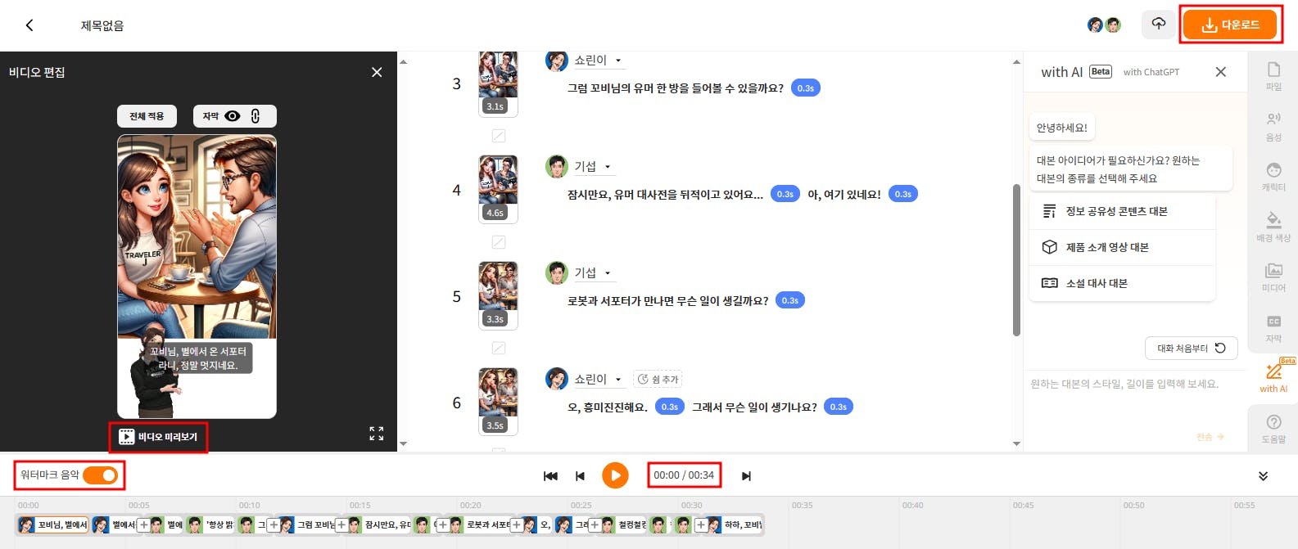Close the with AI chat panel

[1220, 72]
